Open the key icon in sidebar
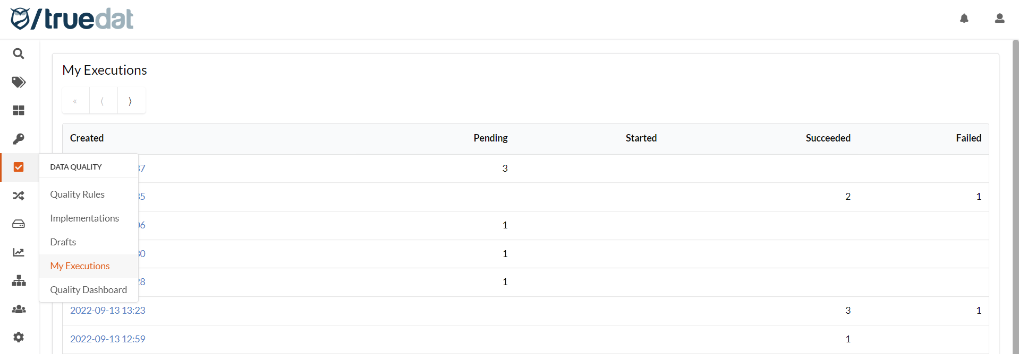Image resolution: width=1019 pixels, height=354 pixels. (19, 139)
